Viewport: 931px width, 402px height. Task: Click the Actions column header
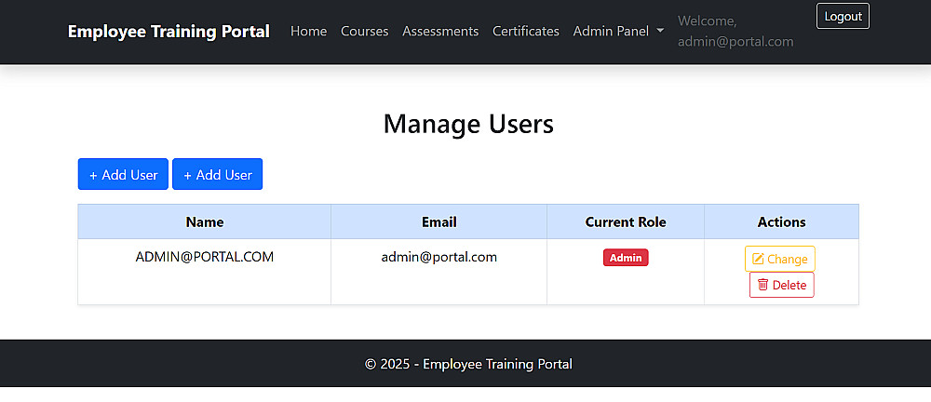[x=781, y=221]
